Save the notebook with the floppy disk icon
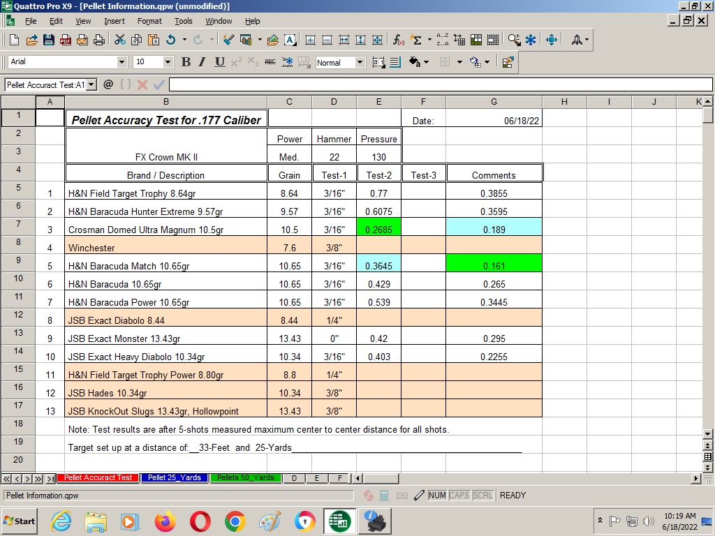 pos(49,40)
